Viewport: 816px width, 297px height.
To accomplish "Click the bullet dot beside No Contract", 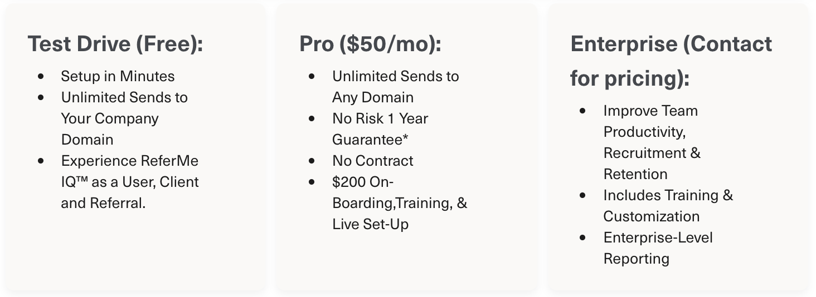I will pos(312,161).
